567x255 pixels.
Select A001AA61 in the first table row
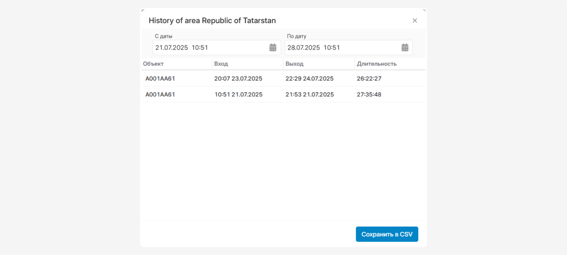click(x=160, y=78)
